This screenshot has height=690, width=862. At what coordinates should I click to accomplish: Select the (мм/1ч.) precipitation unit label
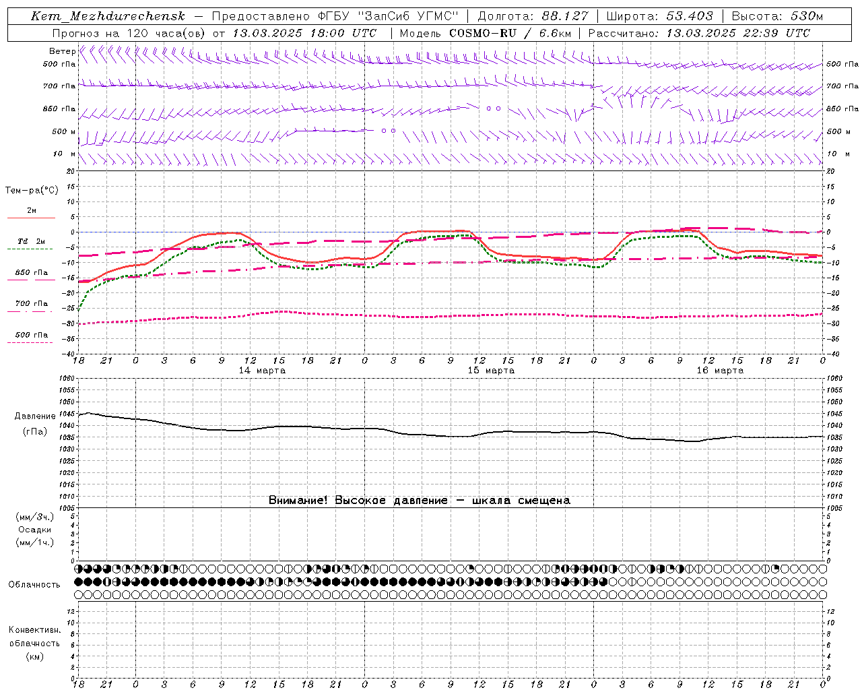(x=35, y=542)
